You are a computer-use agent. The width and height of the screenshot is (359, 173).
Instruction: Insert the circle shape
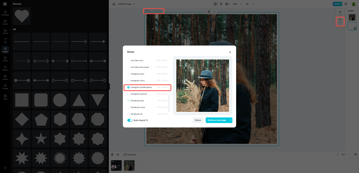click(60, 100)
